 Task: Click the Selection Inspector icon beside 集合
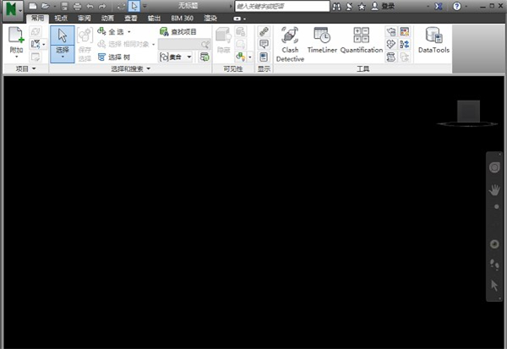pos(204,57)
